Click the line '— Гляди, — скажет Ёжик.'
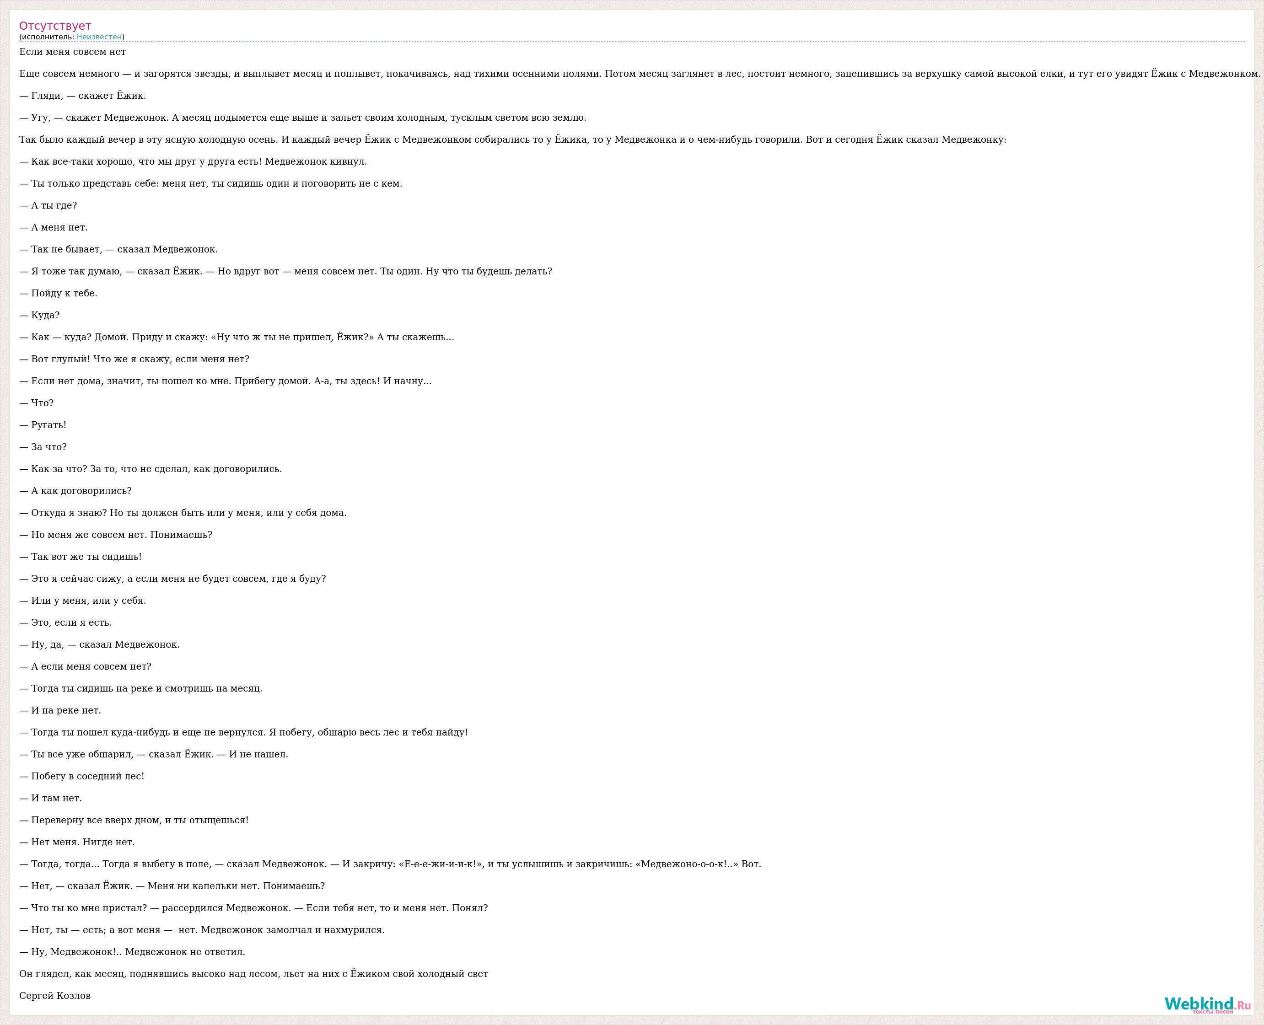1264x1025 pixels. [x=83, y=96]
